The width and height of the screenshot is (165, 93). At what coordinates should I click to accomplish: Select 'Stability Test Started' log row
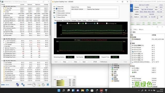click(94, 9)
